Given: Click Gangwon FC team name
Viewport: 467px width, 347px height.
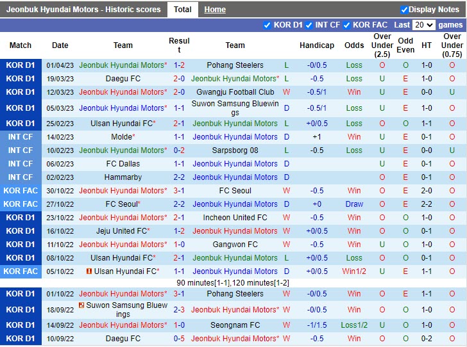Looking at the screenshot, I should tap(235, 245).
